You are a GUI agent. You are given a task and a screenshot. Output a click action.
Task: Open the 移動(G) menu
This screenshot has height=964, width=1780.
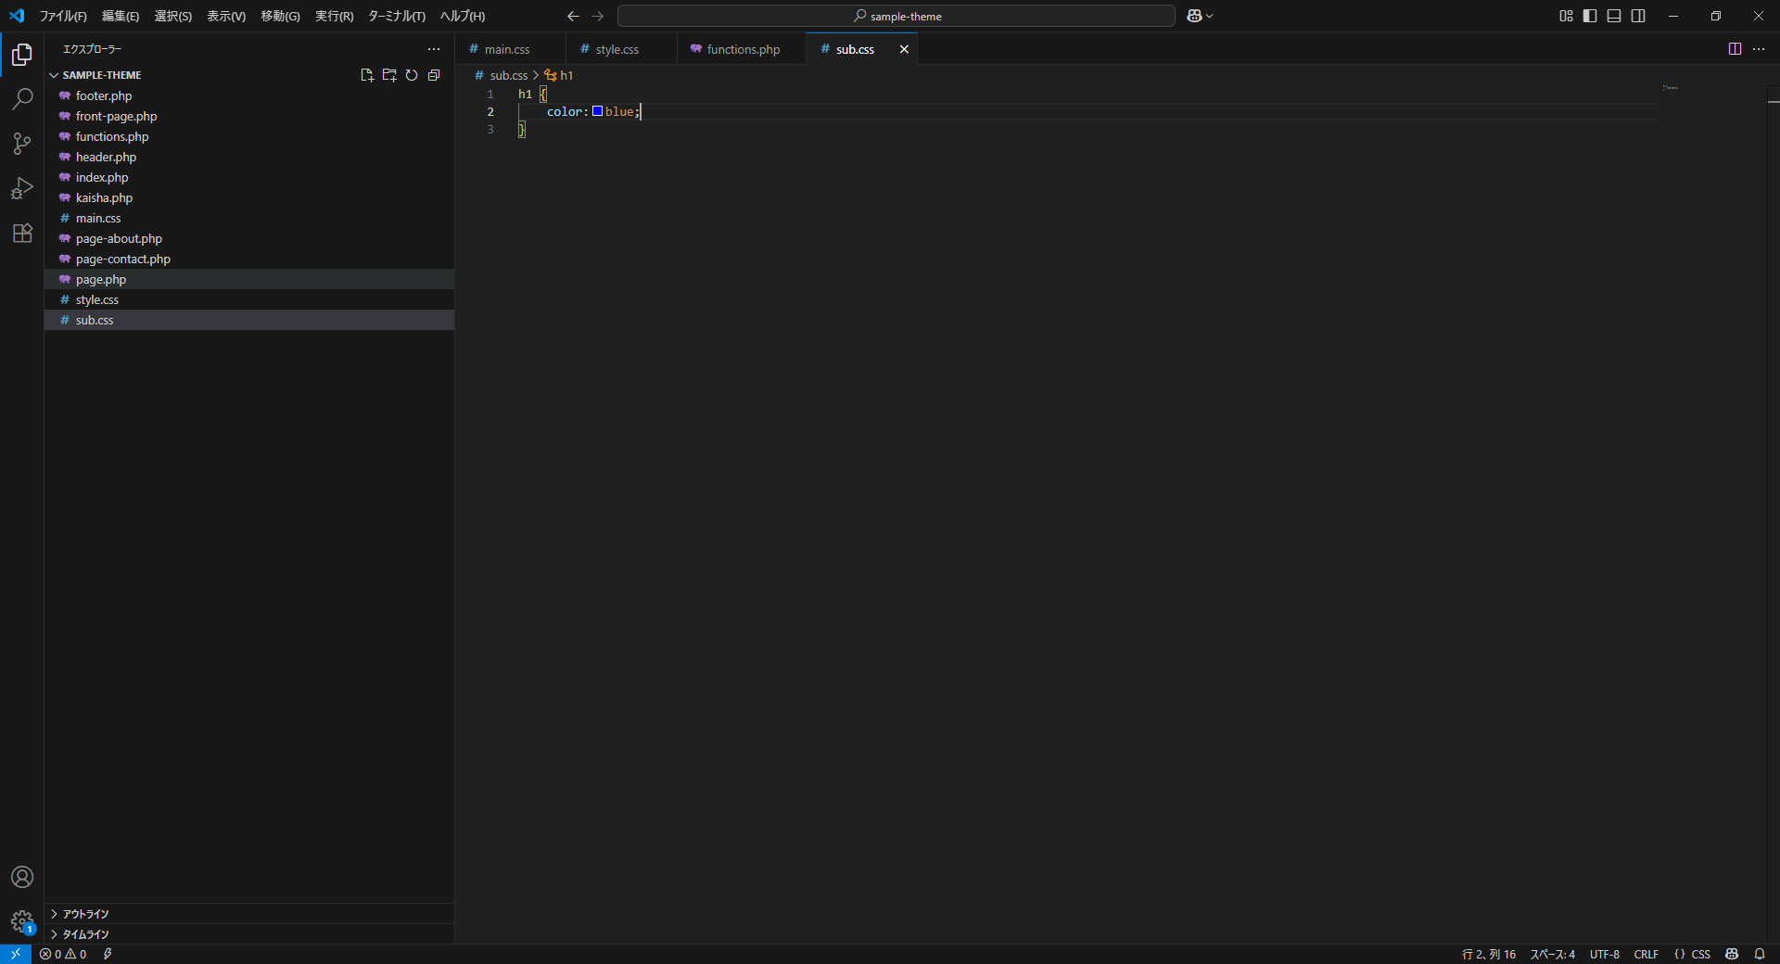(x=280, y=16)
